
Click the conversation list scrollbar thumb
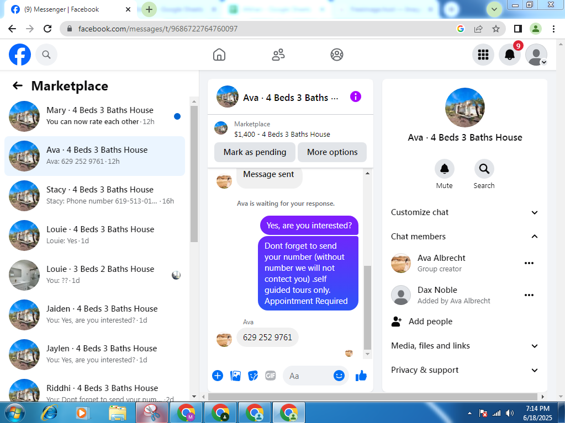194,174
